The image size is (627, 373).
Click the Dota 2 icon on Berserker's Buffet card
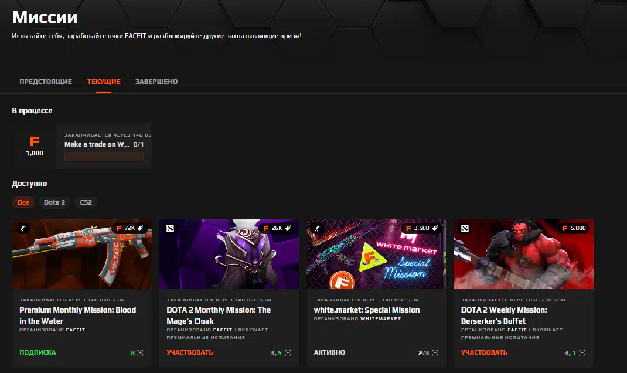pos(465,229)
